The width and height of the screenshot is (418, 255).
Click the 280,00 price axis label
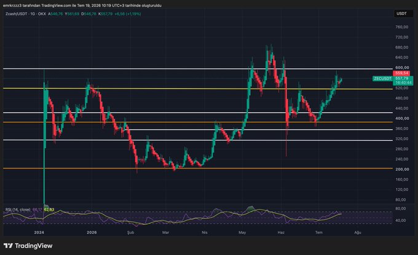click(x=402, y=149)
